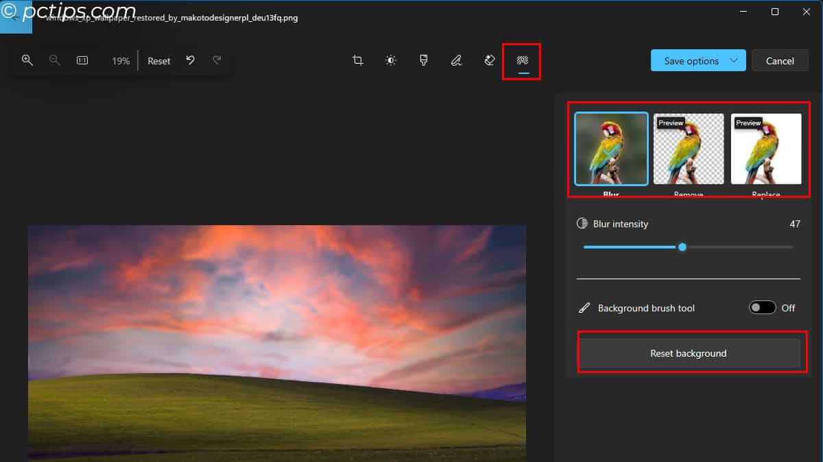823x462 pixels.
Task: Choose the Remove background option
Action: [689, 148]
